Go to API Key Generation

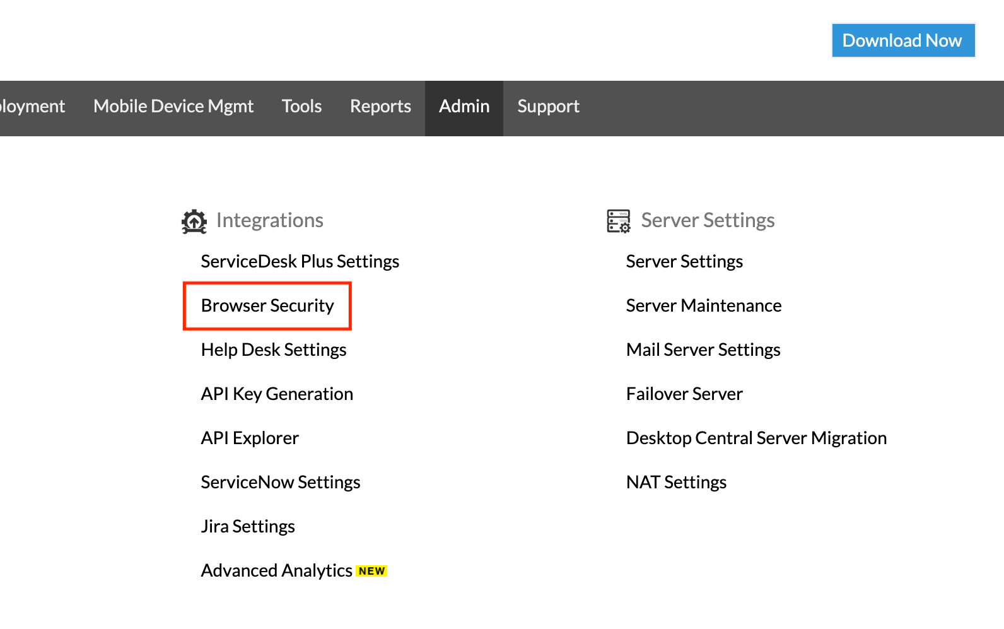click(x=277, y=394)
